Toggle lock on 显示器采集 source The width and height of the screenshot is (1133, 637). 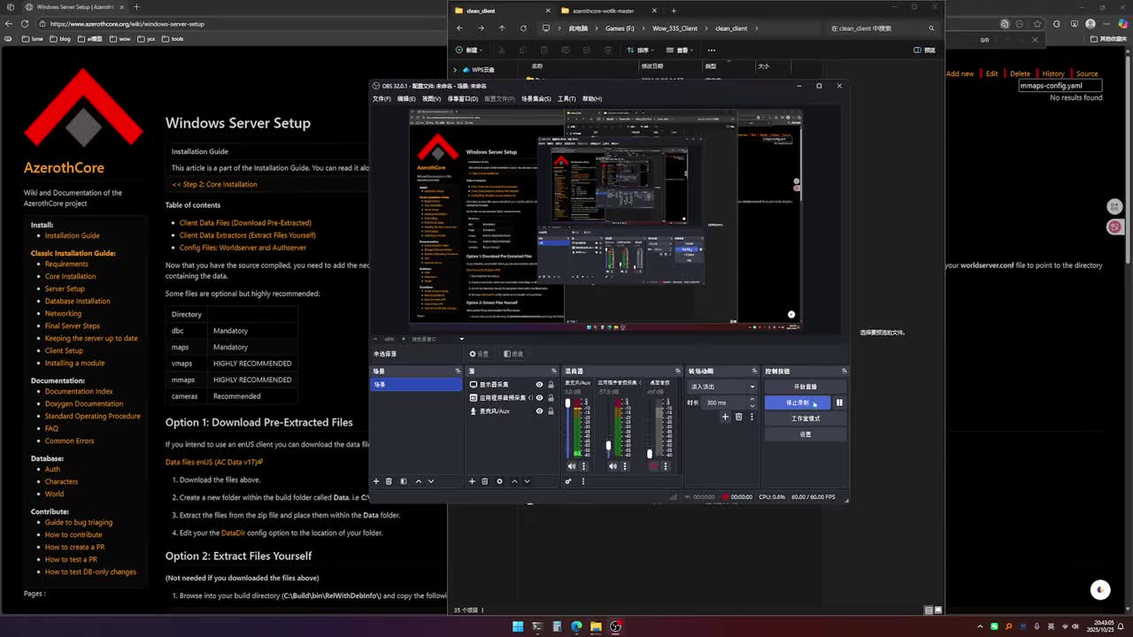(x=551, y=385)
